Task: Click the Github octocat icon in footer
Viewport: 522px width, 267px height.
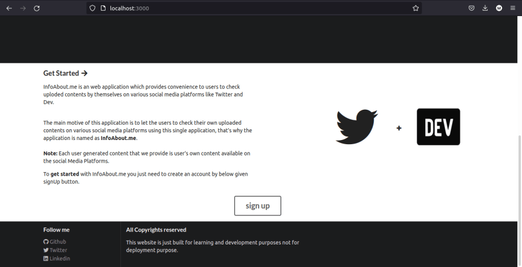Action: click(x=46, y=241)
